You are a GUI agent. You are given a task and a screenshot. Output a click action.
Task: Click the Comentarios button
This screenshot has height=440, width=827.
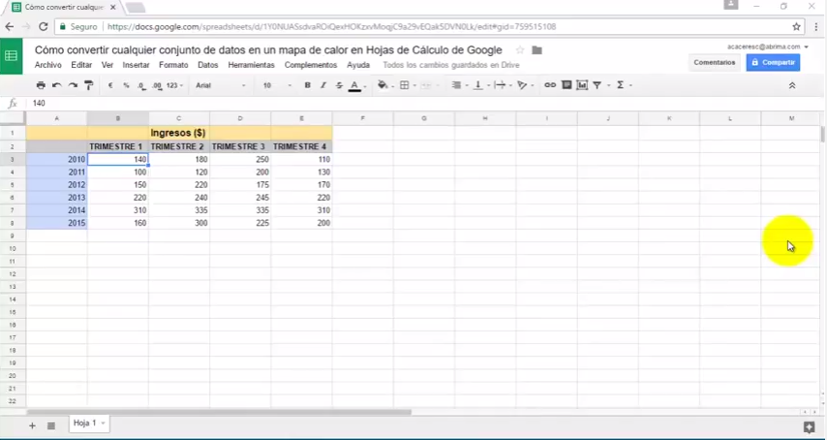click(715, 62)
